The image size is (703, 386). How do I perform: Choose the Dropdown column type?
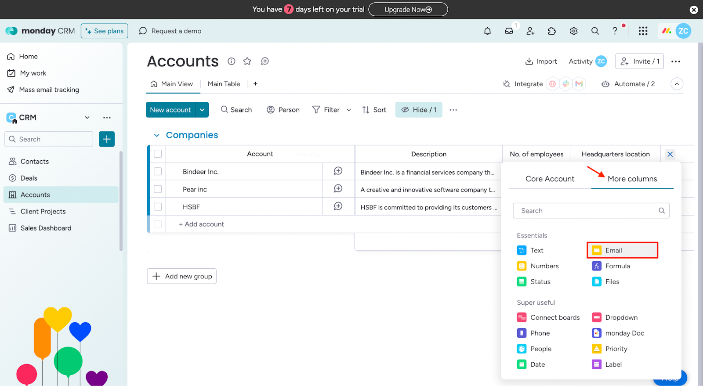(615, 317)
